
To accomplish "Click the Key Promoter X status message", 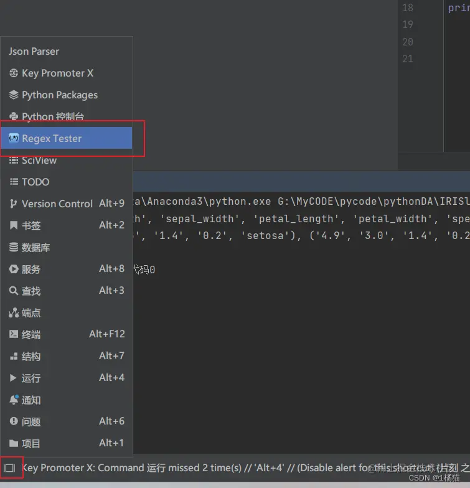I will (245, 468).
